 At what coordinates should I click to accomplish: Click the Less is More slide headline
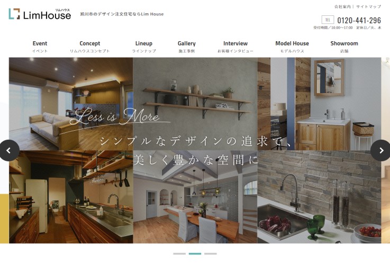(x=115, y=117)
